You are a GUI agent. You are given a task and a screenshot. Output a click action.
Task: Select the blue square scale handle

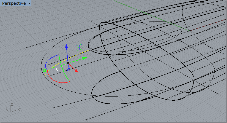(69, 70)
